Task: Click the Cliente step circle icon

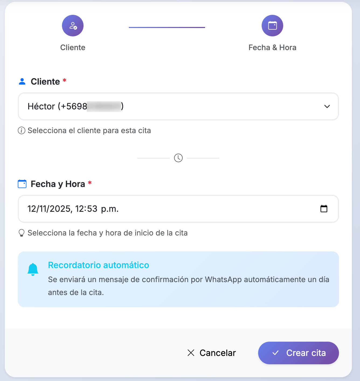Action: [x=73, y=26]
